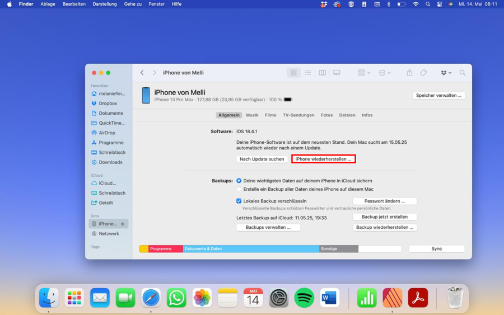Image resolution: width=504 pixels, height=315 pixels.
Task: Switch to the TV-Sendungen tab
Action: (298, 115)
